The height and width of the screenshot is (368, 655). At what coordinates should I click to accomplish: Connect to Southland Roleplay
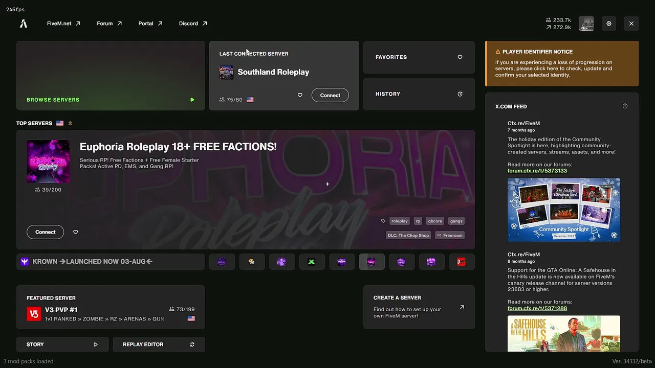point(330,95)
